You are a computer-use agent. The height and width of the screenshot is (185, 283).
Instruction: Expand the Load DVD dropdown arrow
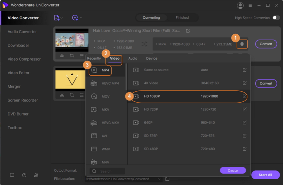[x=81, y=18]
